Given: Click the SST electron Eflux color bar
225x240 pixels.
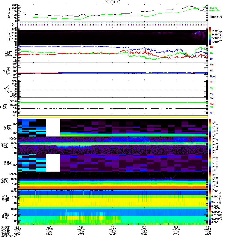Looking at the screenshot, I should 210,163.
